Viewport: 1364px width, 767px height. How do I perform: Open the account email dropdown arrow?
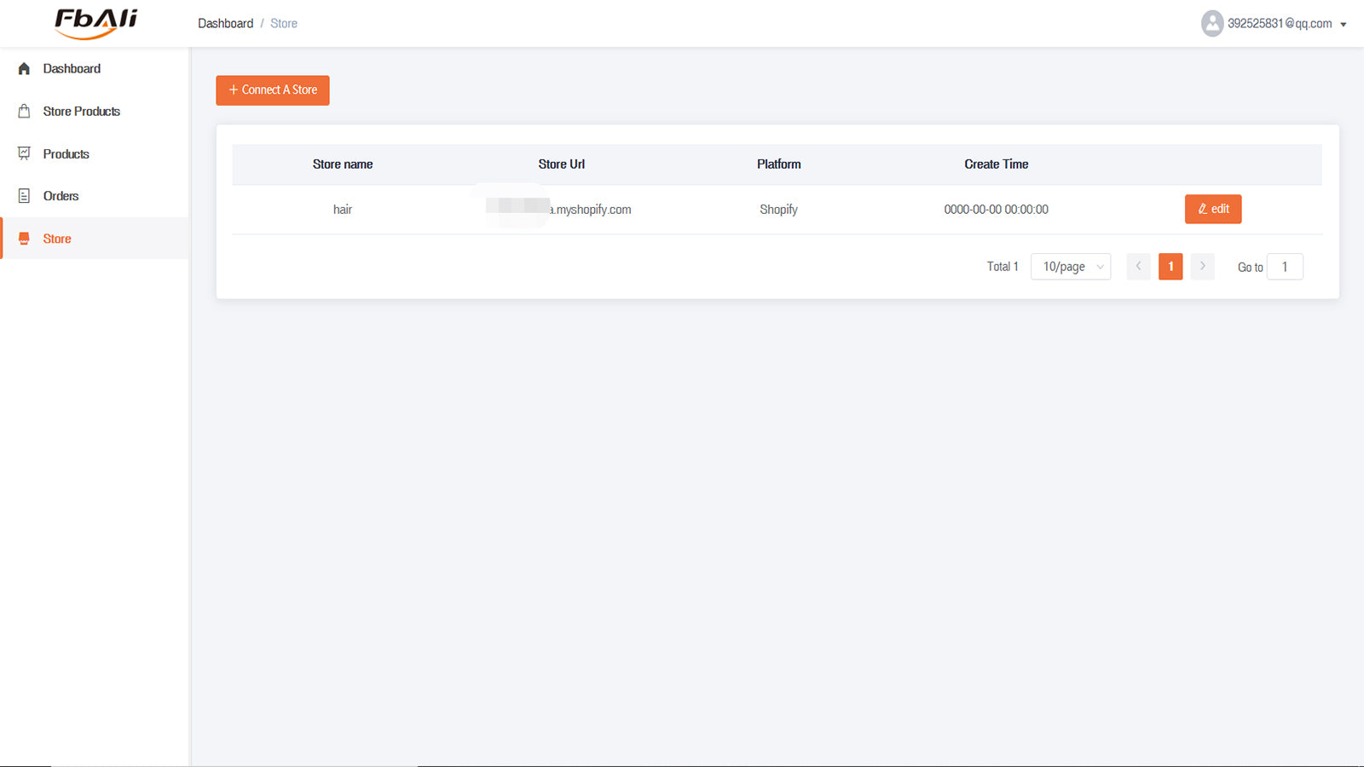[x=1344, y=25]
